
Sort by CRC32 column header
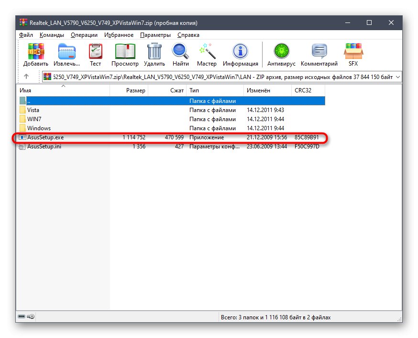coord(308,90)
